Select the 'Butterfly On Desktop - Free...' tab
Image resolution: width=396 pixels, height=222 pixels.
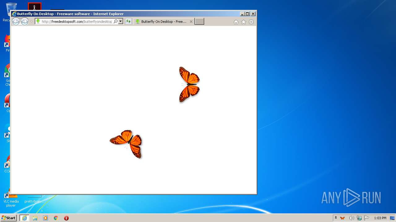click(x=164, y=22)
